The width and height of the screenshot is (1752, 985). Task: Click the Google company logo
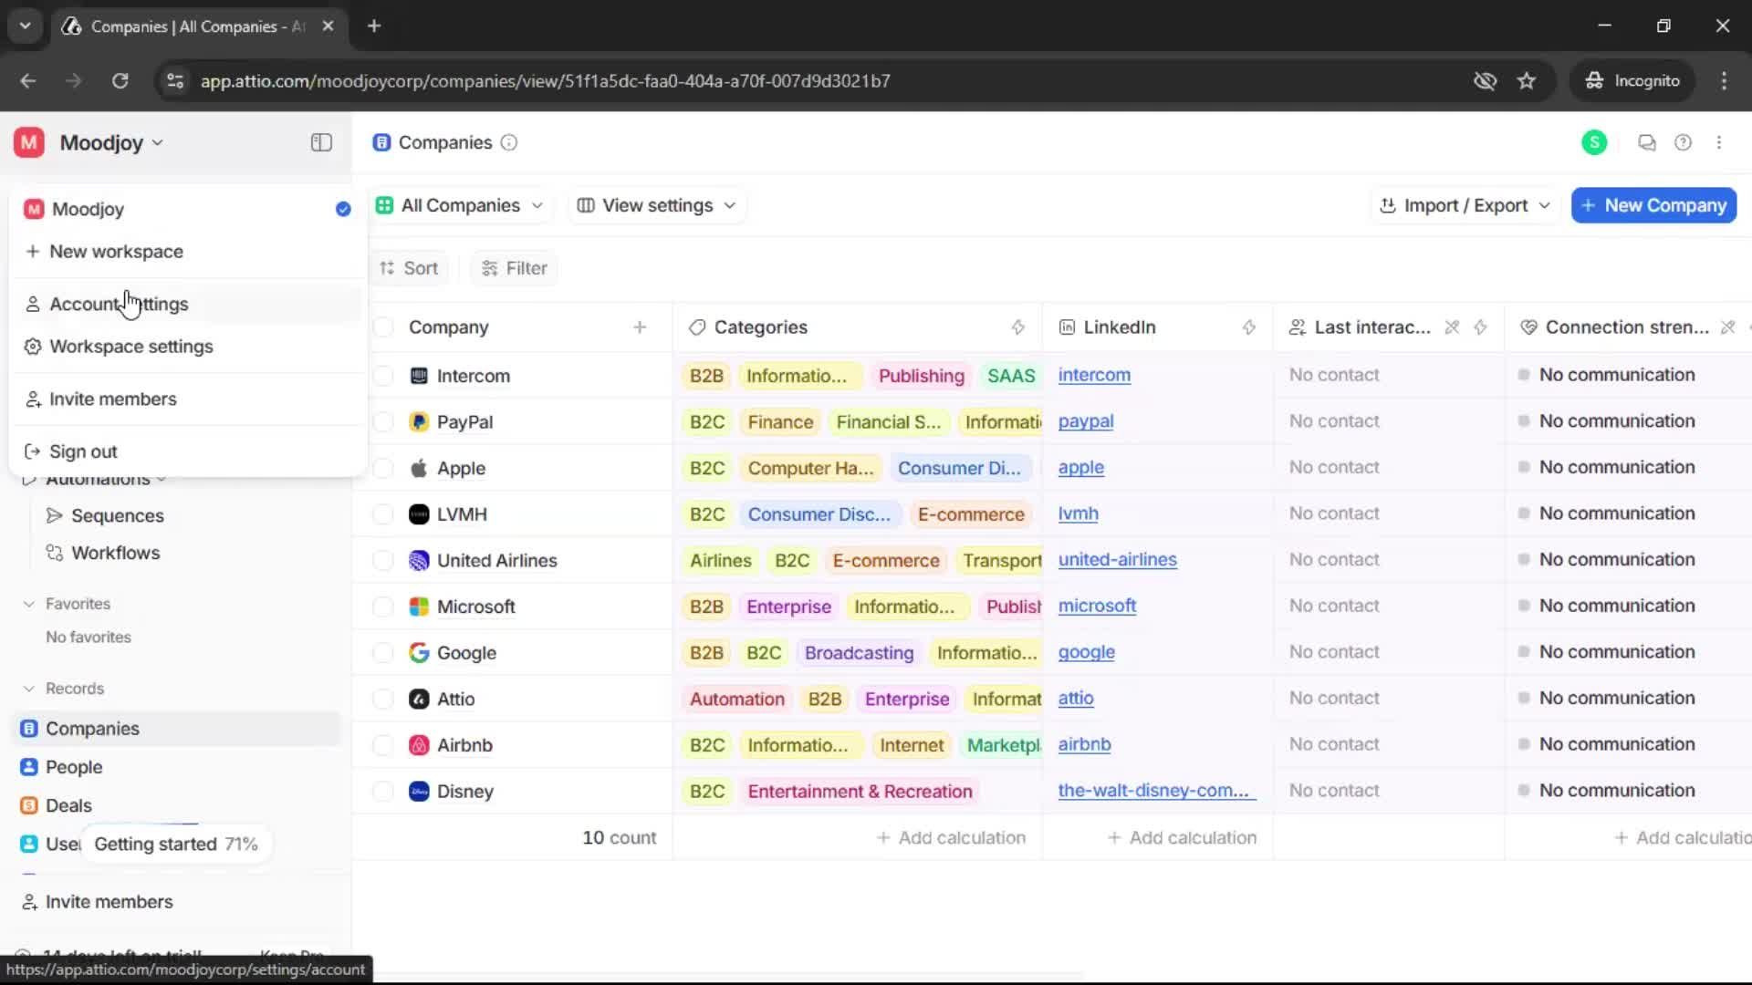[x=419, y=652]
